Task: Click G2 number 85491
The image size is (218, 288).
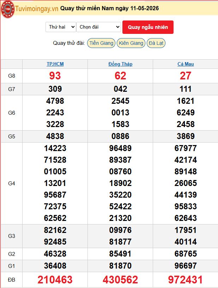Action: pos(120,254)
